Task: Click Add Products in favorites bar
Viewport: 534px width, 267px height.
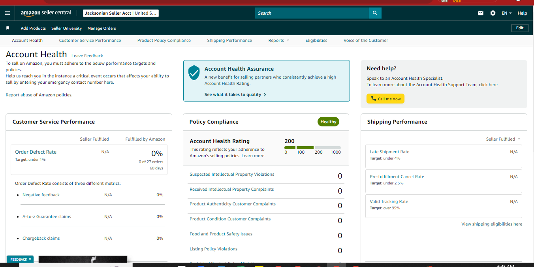Action: coord(33,28)
